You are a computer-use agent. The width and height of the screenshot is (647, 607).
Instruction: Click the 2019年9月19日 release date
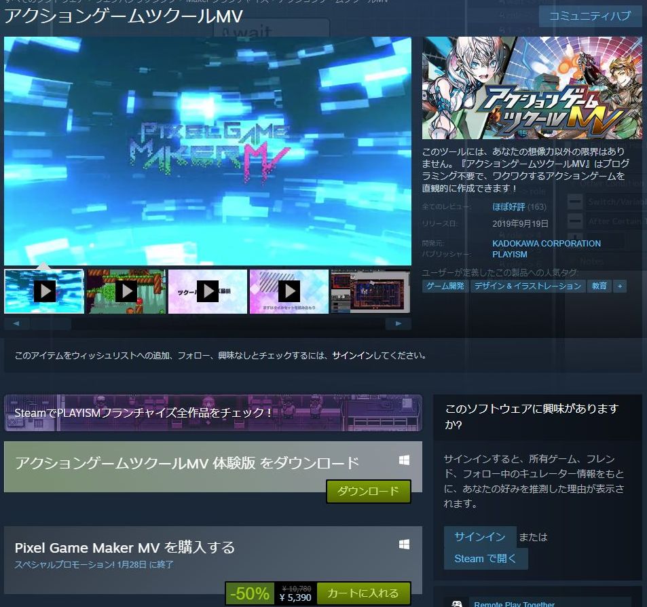click(520, 223)
